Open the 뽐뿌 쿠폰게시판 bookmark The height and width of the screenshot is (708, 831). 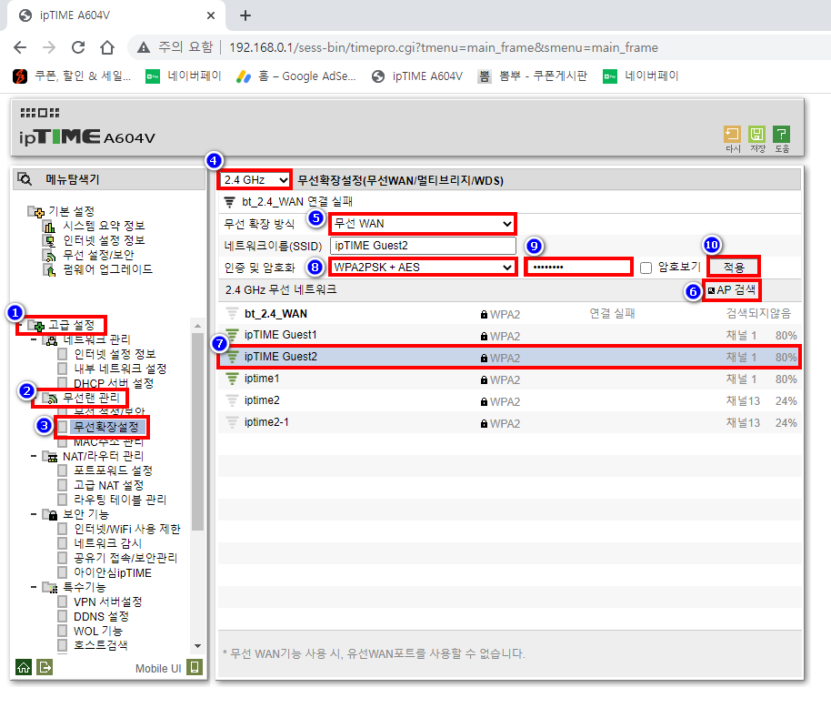533,76
